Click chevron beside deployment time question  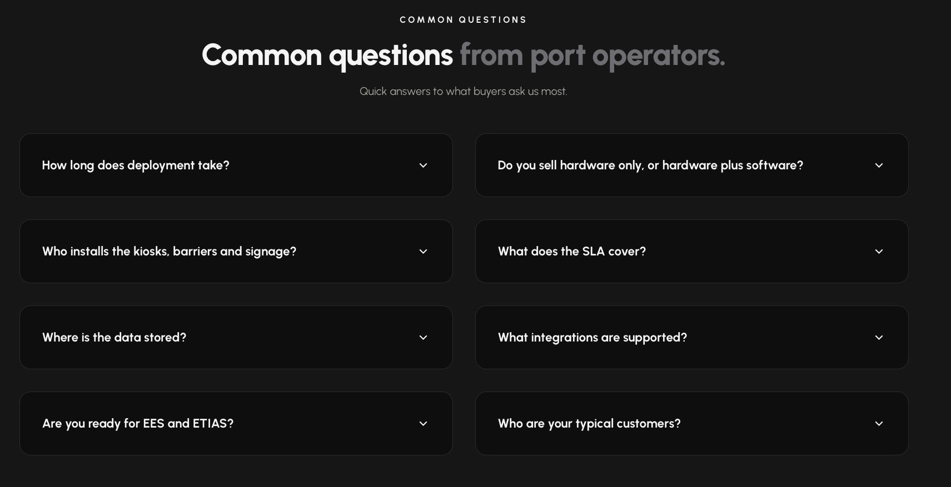point(423,165)
